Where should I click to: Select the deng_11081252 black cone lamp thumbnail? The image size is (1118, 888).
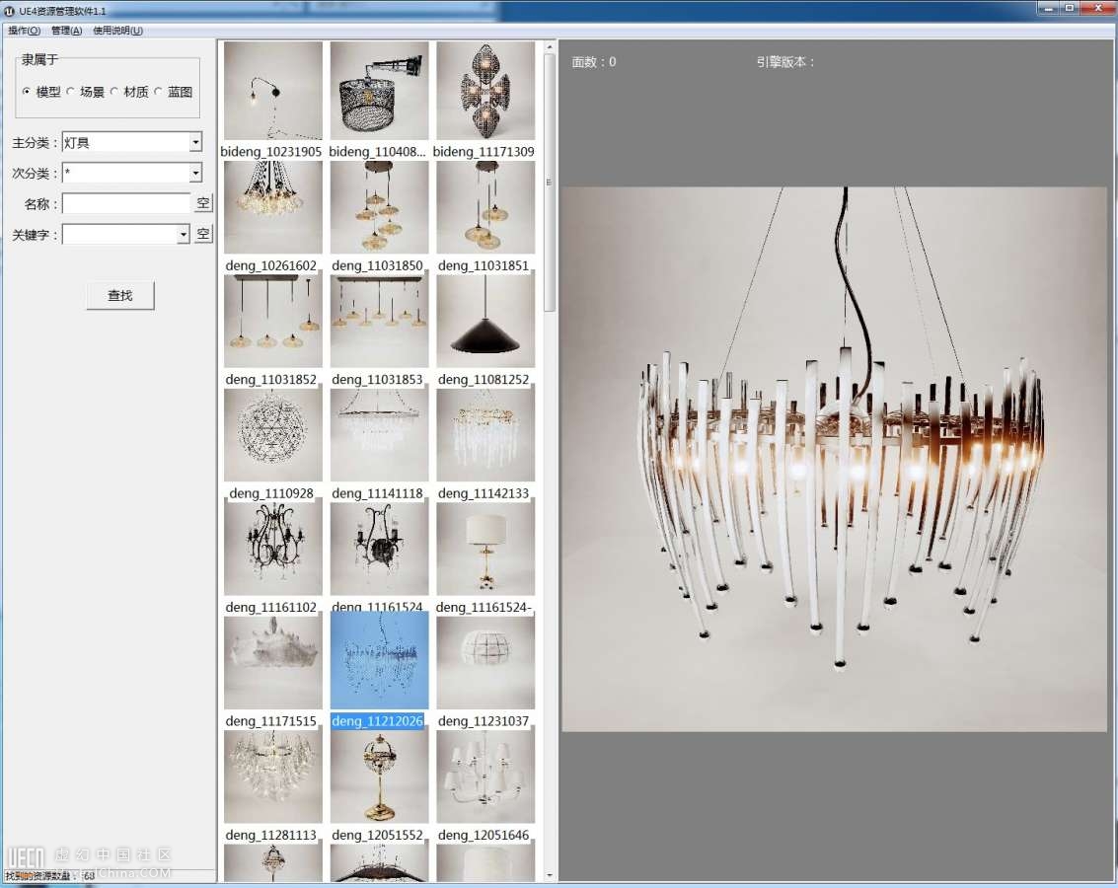coord(485,322)
